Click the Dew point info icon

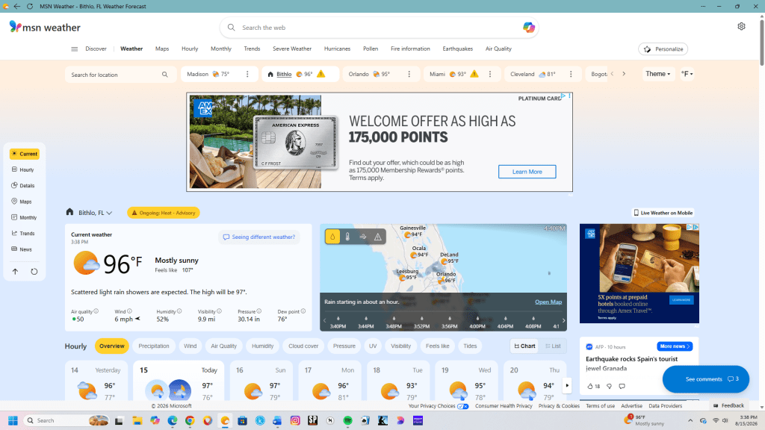[x=303, y=311]
